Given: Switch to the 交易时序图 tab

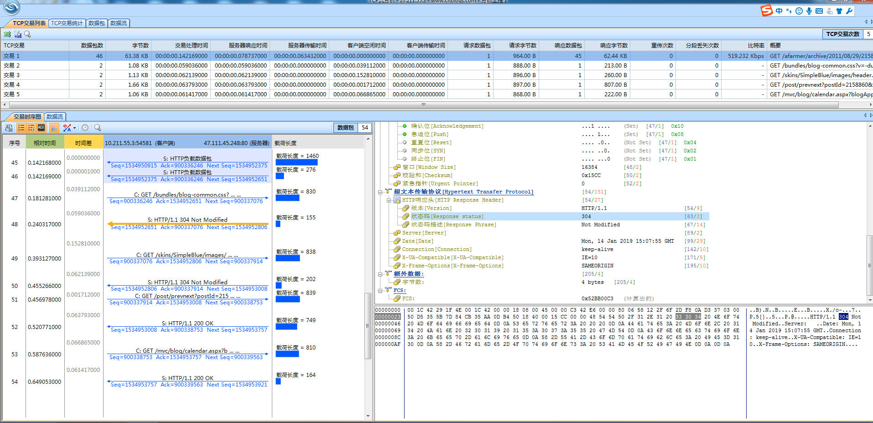Looking at the screenshot, I should (27, 116).
